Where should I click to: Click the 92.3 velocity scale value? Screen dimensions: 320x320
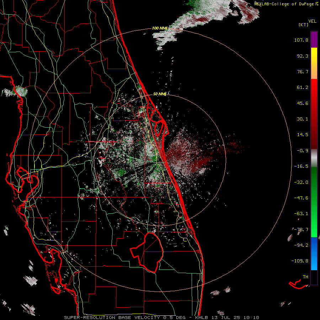click(x=303, y=56)
